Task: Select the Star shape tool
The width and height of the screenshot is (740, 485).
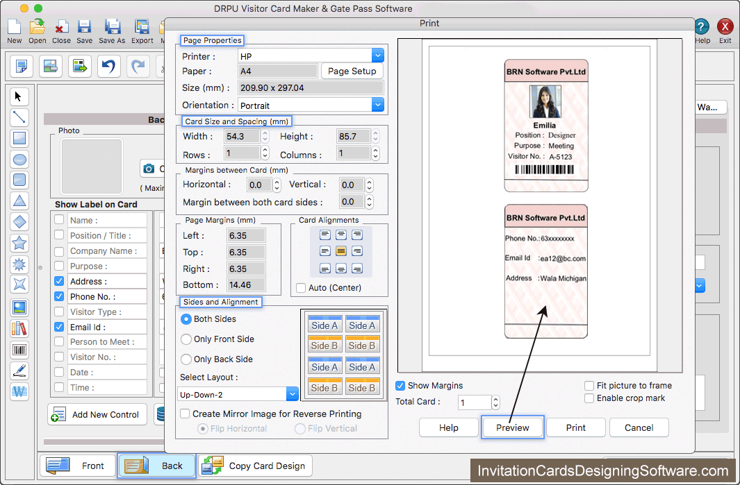Action: (19, 243)
